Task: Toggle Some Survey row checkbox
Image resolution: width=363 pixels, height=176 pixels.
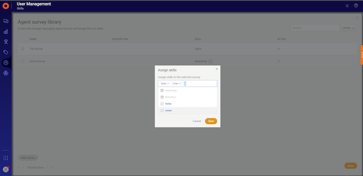Action: (x=22, y=61)
